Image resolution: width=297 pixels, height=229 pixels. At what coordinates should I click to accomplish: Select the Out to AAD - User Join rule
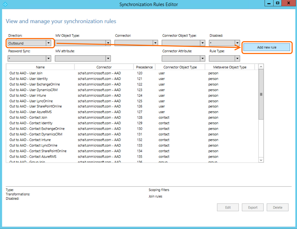point(26,73)
